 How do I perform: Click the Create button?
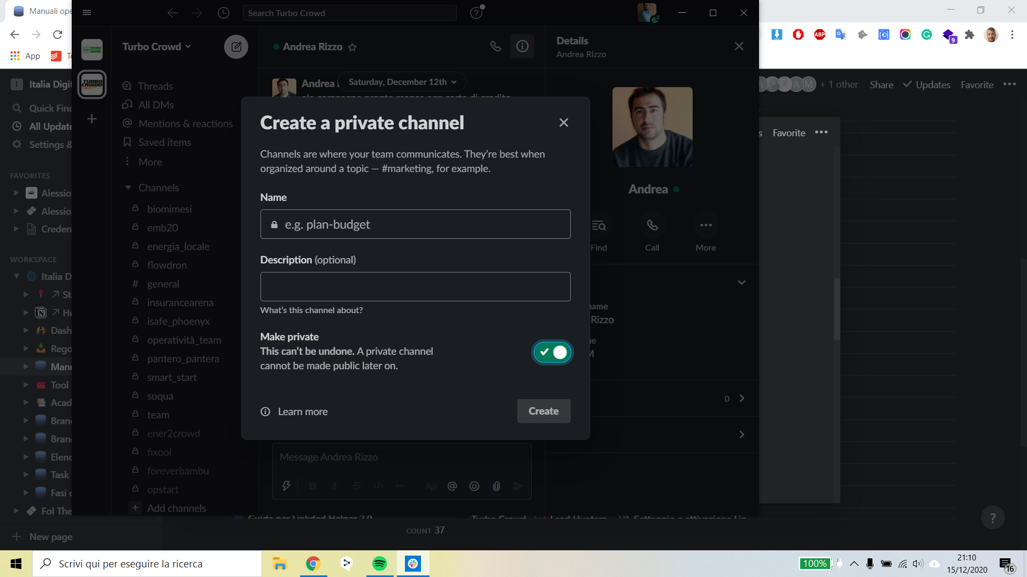point(543,411)
